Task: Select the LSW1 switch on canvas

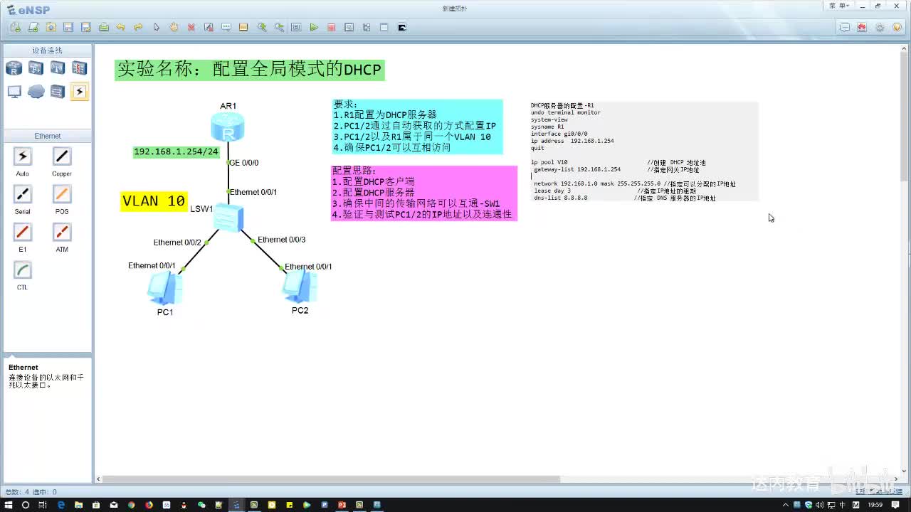Action: coord(229,218)
